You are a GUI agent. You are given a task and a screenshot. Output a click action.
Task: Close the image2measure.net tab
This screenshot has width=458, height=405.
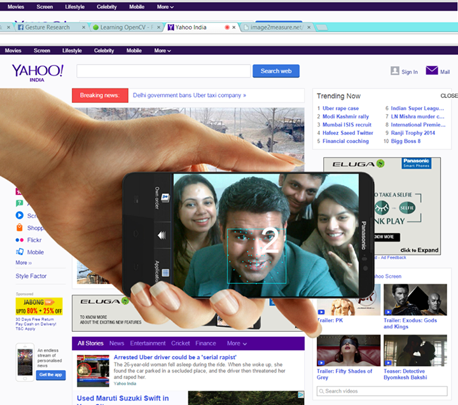(309, 27)
